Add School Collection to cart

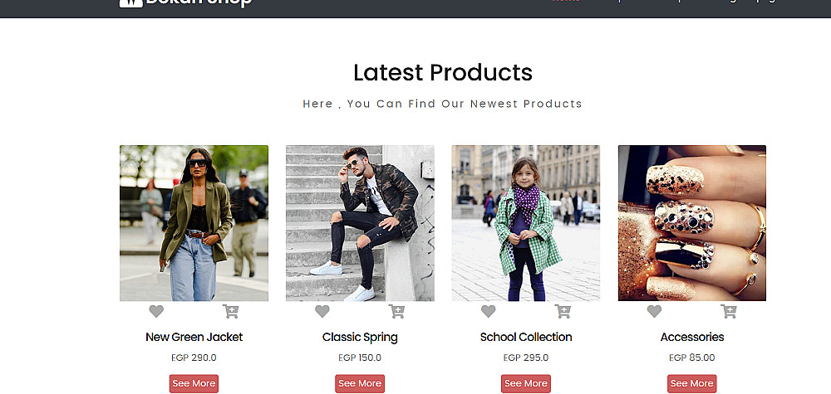pos(563,312)
